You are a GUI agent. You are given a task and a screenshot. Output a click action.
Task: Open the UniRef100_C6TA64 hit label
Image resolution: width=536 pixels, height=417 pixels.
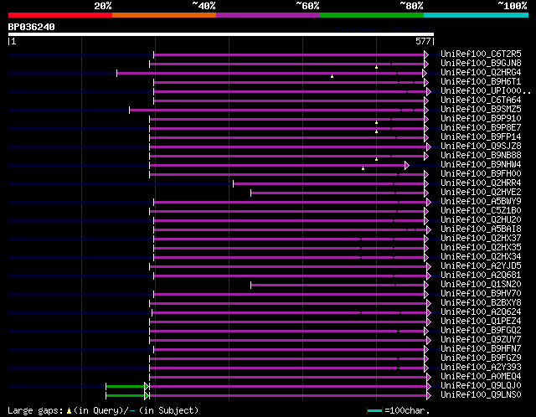(481, 100)
